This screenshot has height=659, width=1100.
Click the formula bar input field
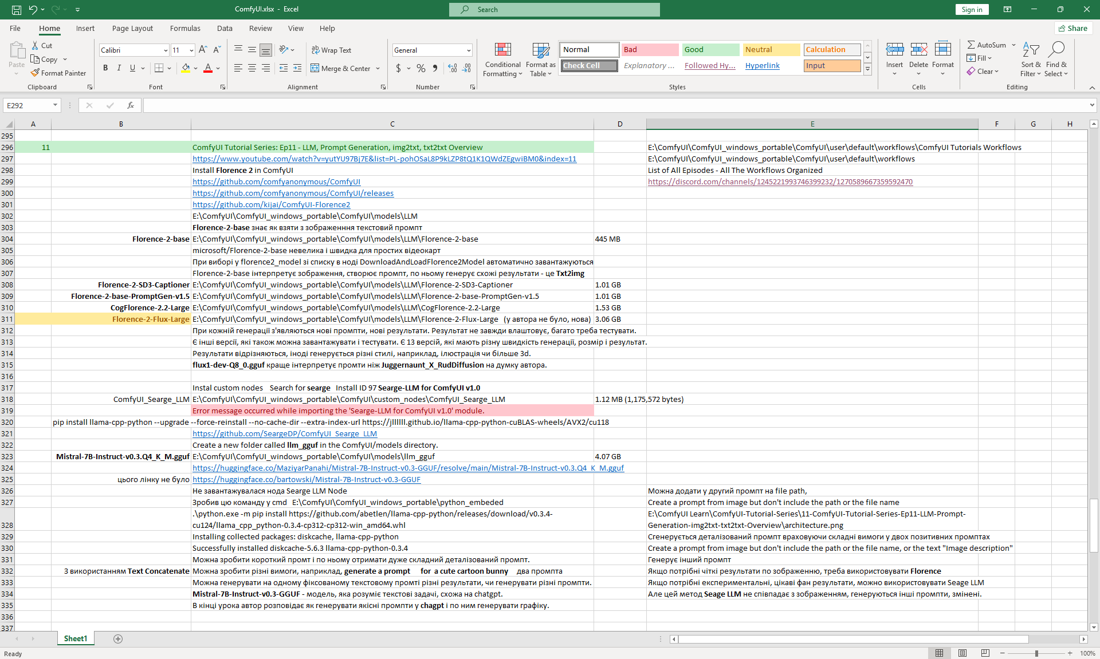click(x=613, y=105)
